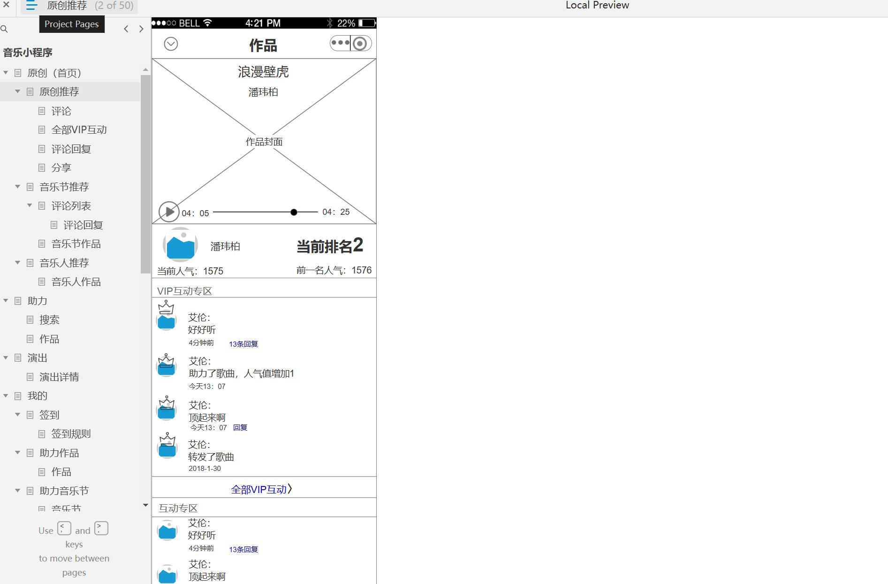The height and width of the screenshot is (584, 888).
Task: Collapse 助力作品 tree node
Action: click(17, 453)
